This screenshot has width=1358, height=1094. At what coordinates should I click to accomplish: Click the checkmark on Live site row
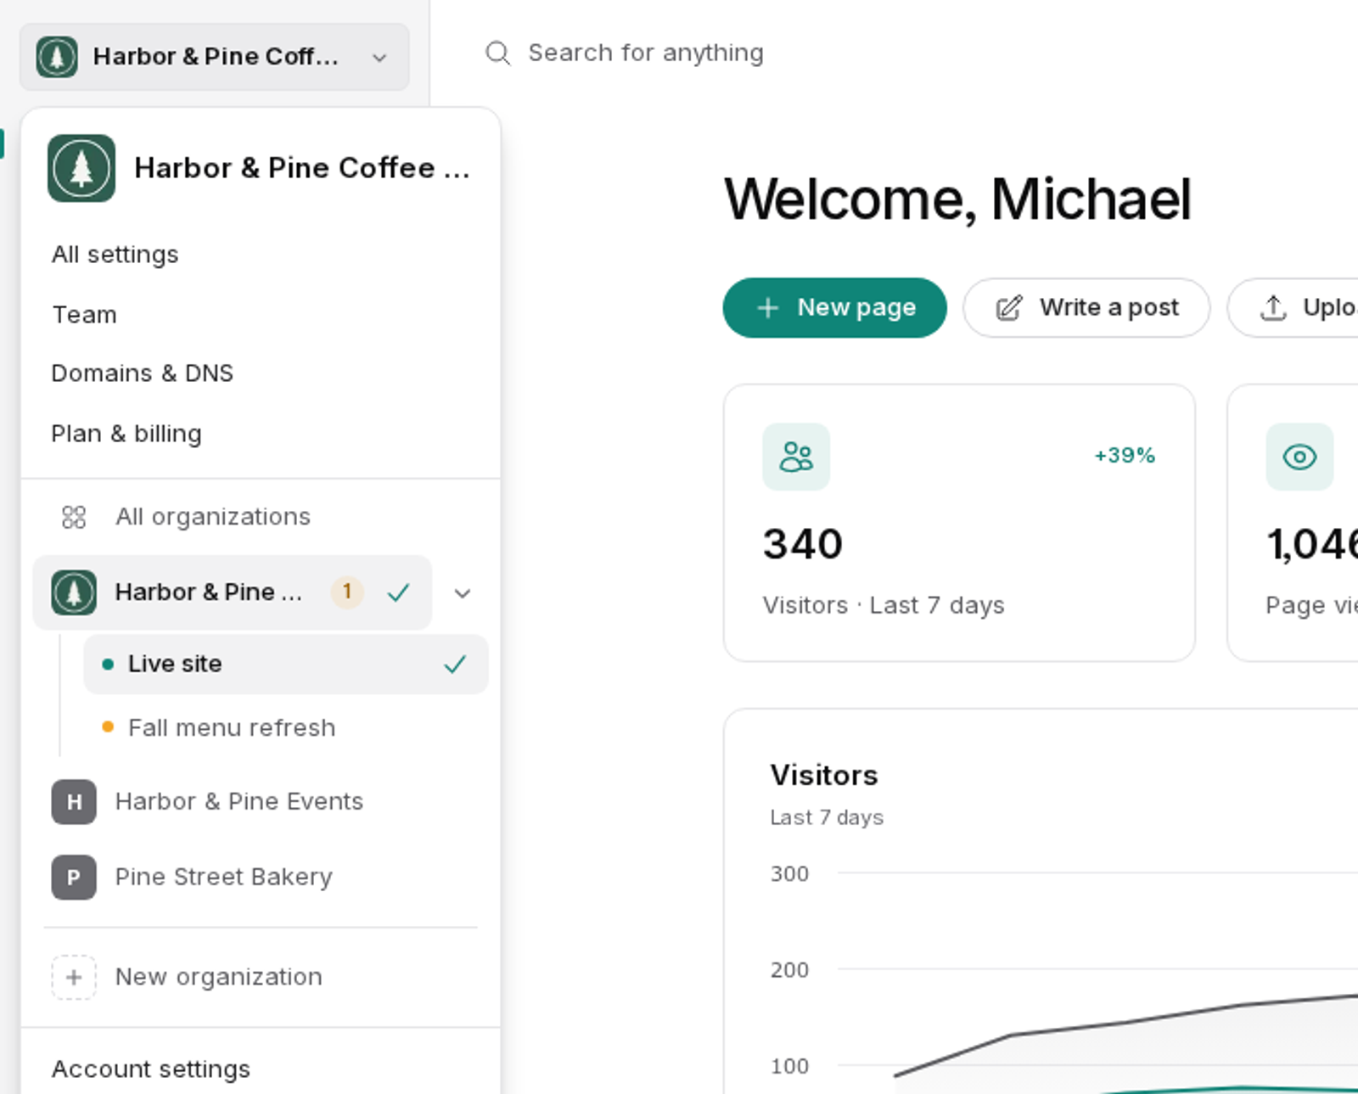[456, 665]
